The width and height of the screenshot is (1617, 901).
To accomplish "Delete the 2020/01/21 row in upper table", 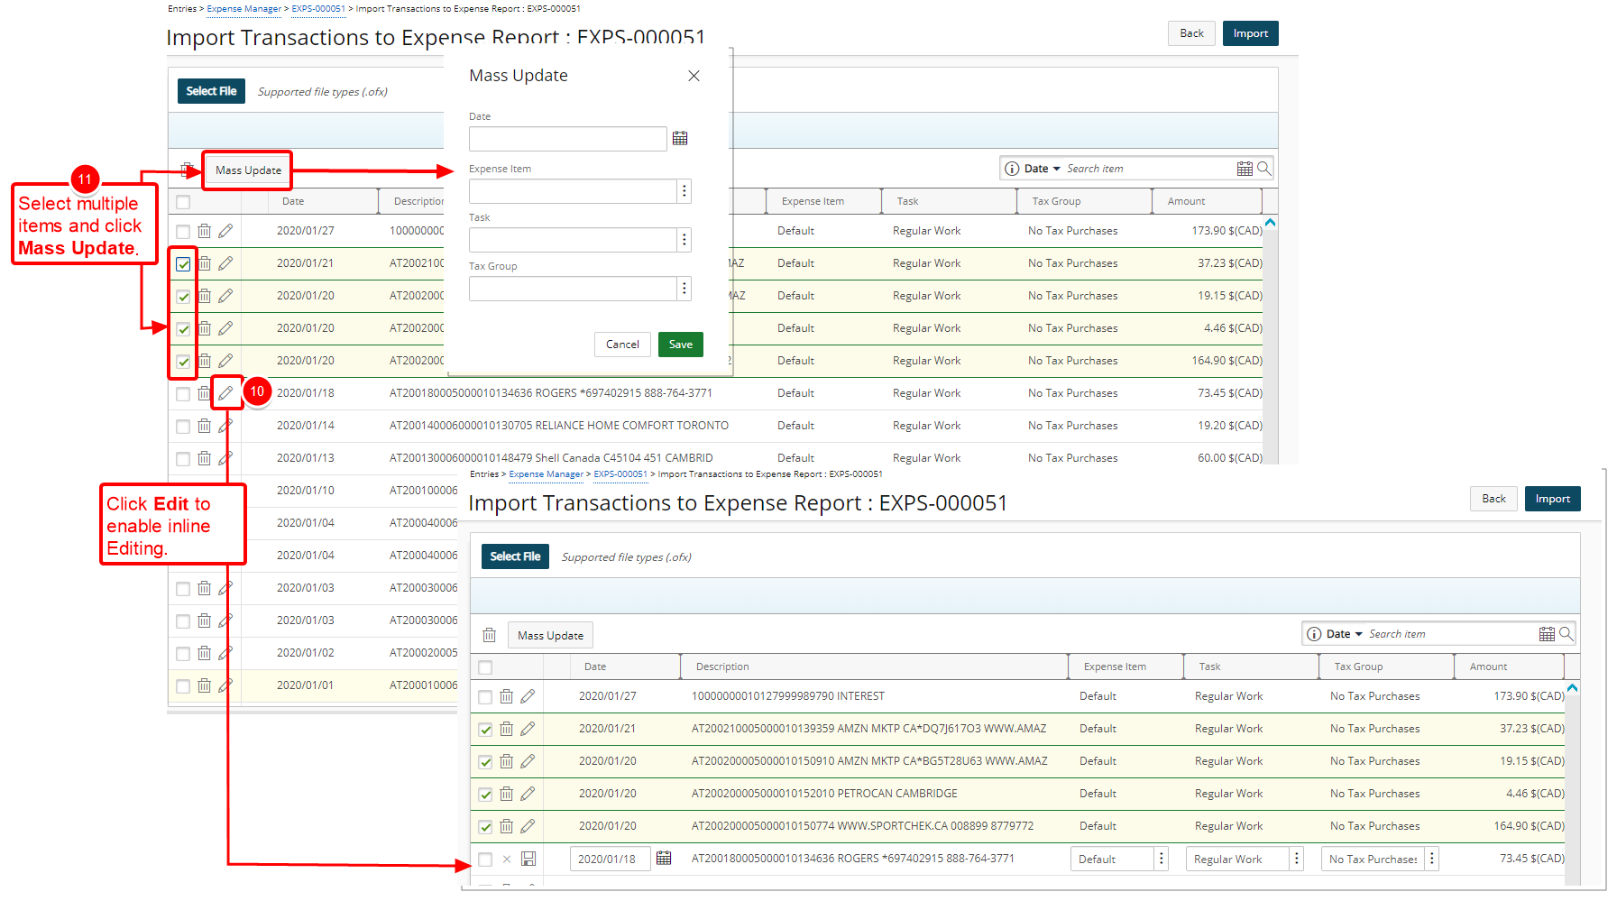I will [205, 263].
